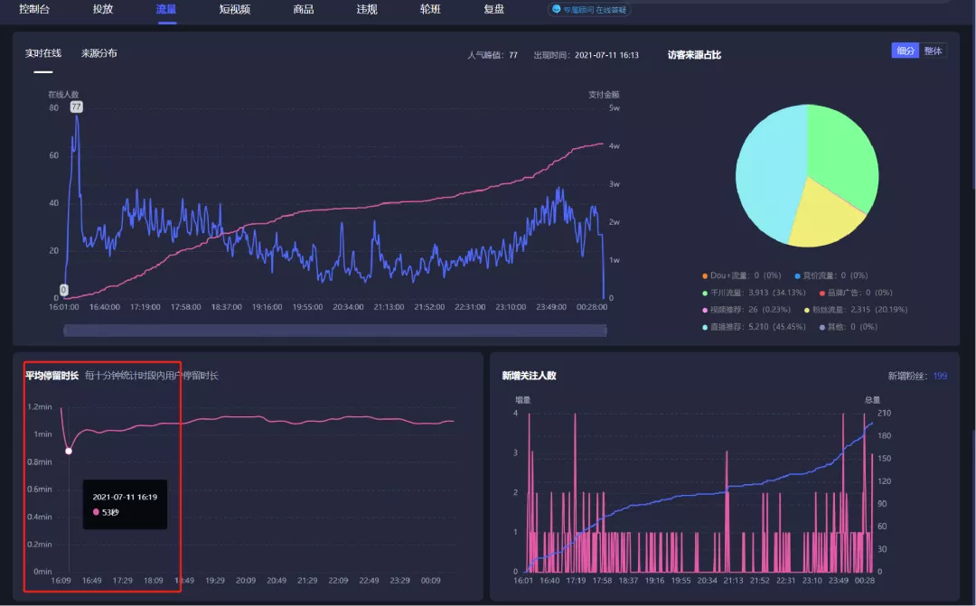
Task: Toggle 直播推荐 legend entry visibility
Action: (x=754, y=327)
